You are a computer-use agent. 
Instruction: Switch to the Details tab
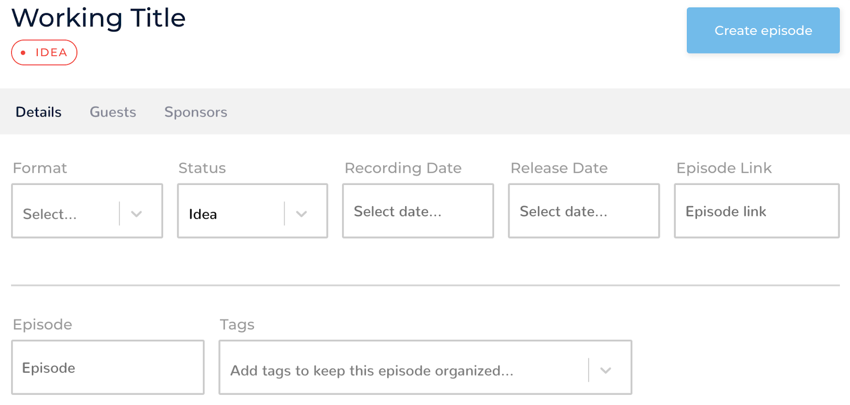[x=39, y=112]
